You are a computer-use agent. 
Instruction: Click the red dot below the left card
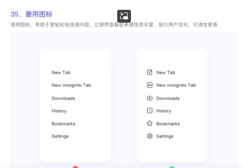(x=75, y=167)
